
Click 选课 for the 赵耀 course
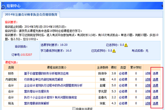155,85
